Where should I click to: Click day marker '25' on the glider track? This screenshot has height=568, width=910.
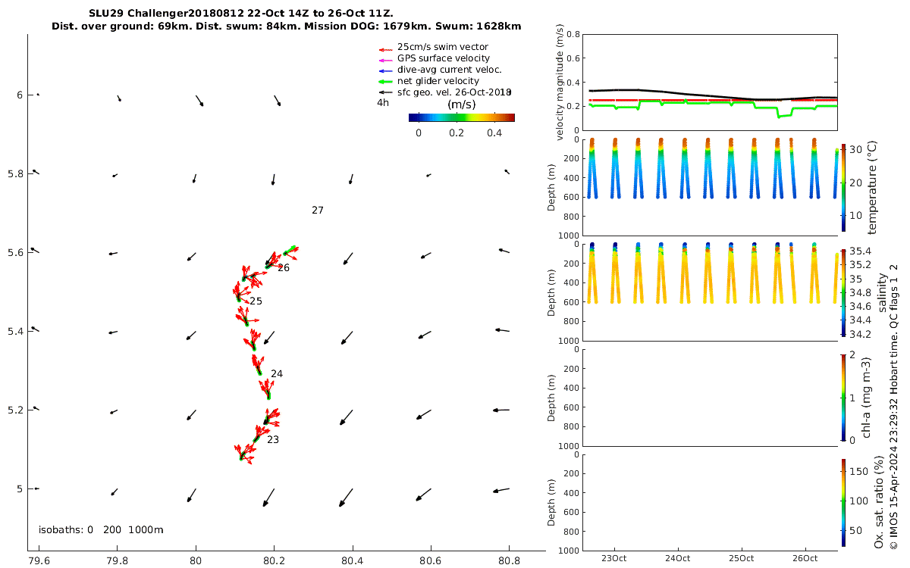(256, 301)
